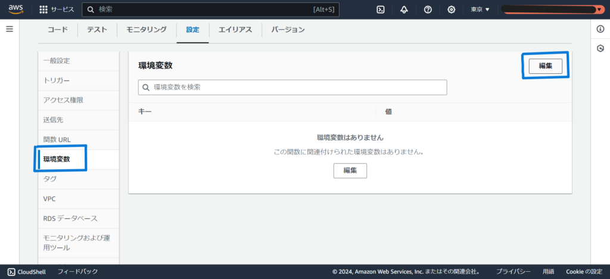Open the settings gear icon
Image resolution: width=610 pixels, height=279 pixels.
[x=452, y=10]
